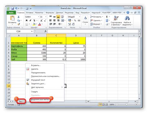Open the Name Box dropdown arrow
The image size is (148, 113).
point(32,31)
